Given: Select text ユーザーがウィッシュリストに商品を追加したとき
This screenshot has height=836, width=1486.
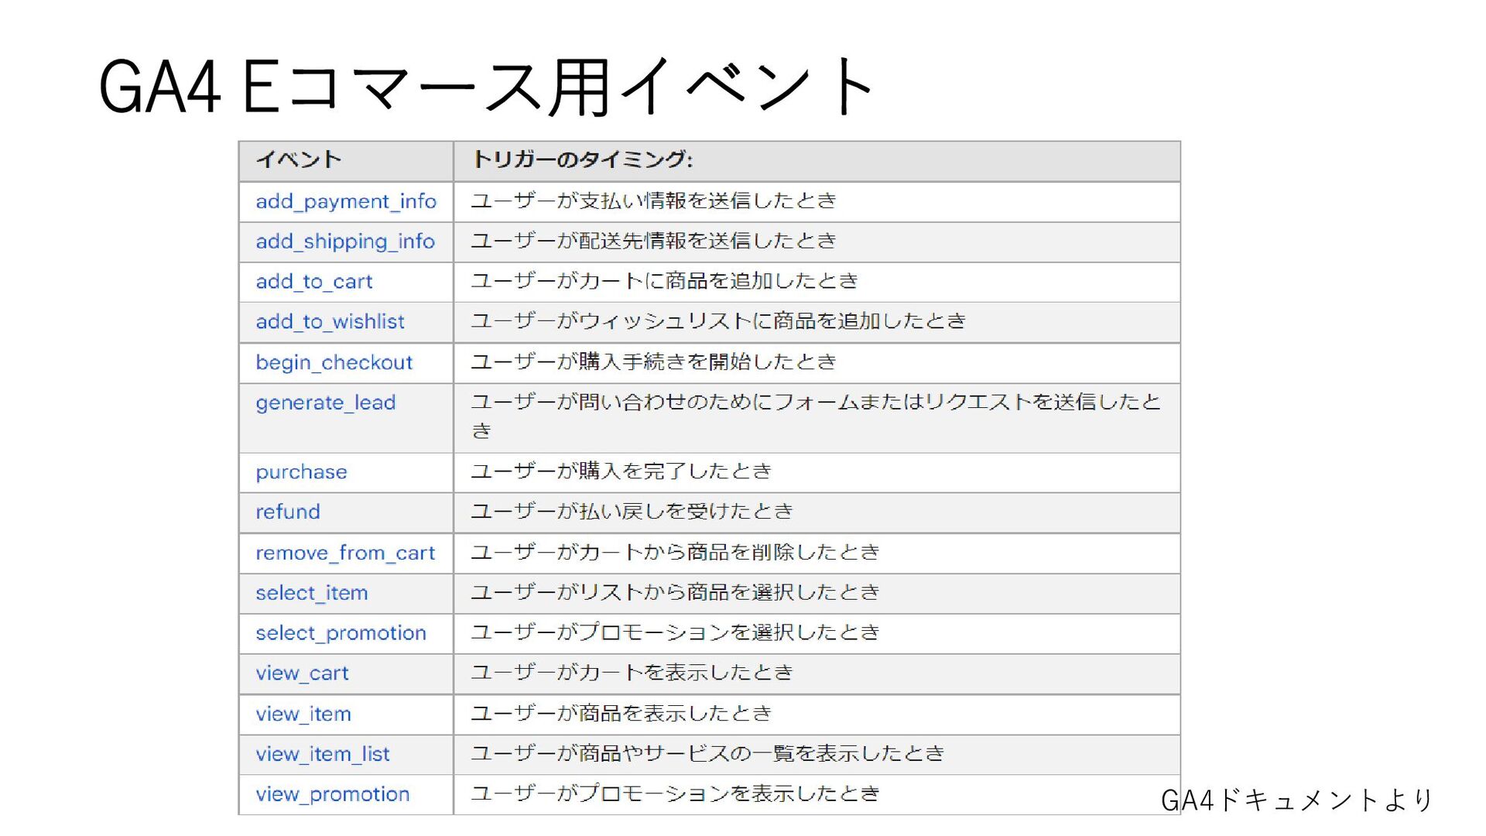Looking at the screenshot, I should (x=719, y=321).
